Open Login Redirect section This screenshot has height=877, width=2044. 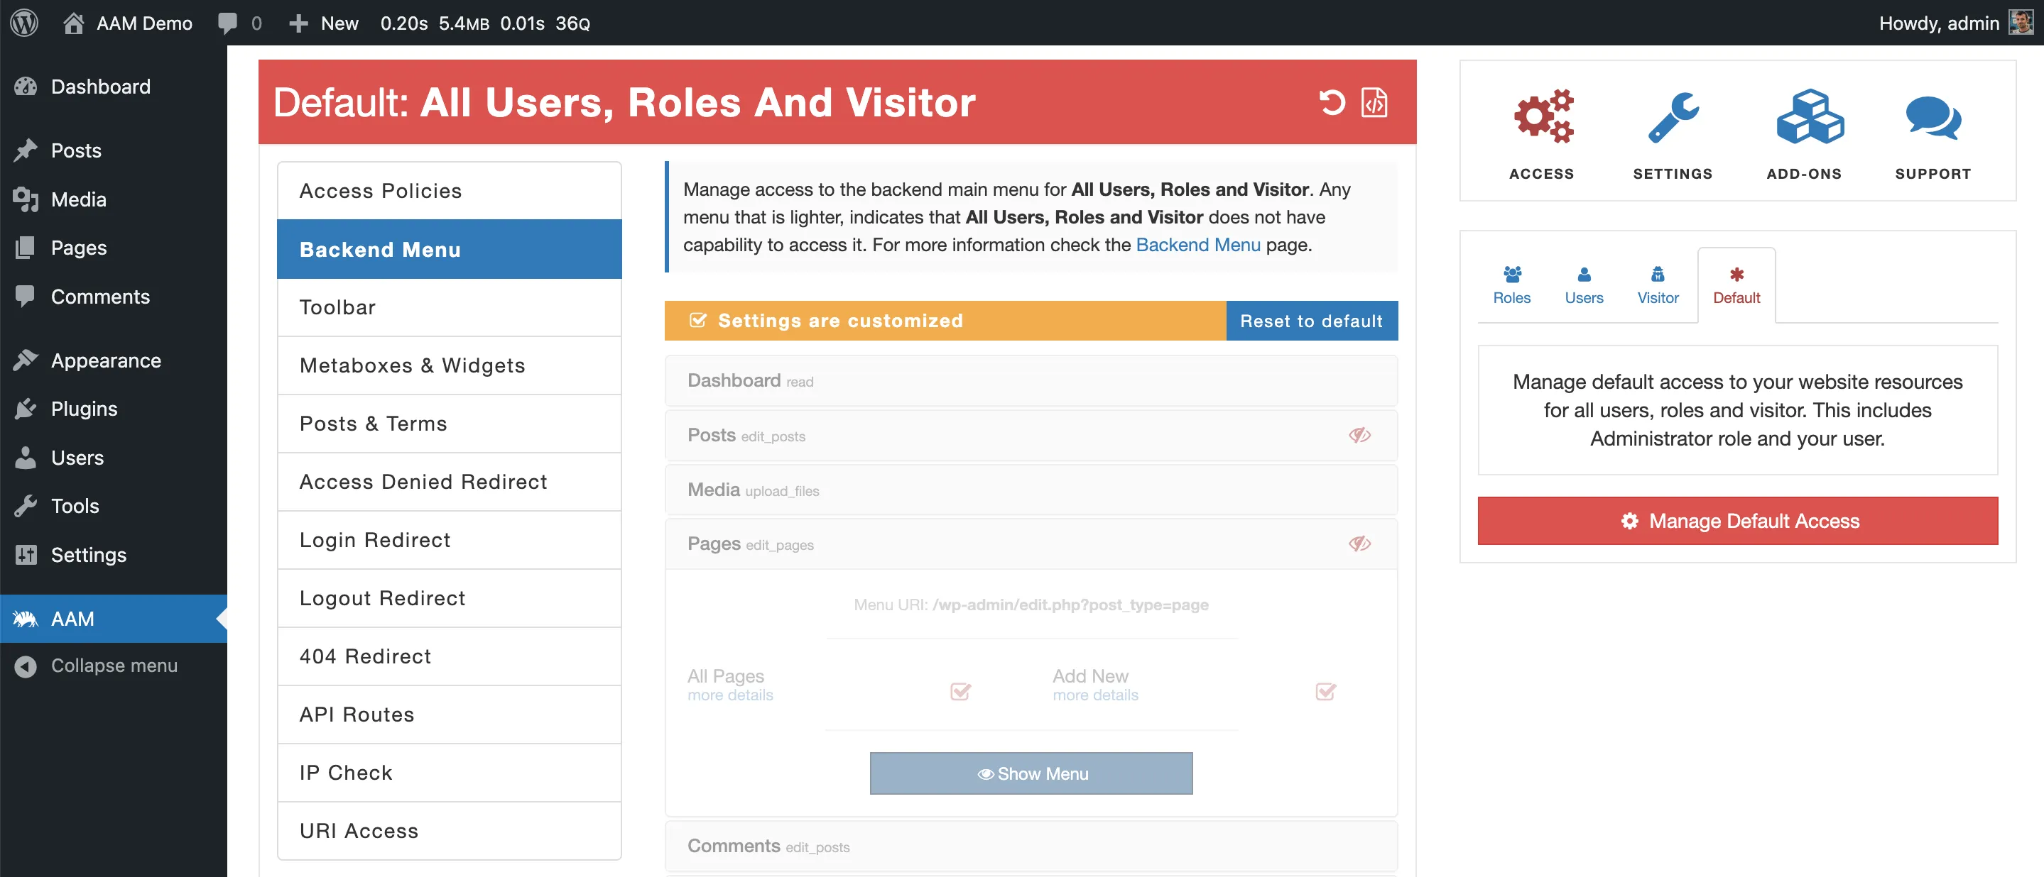[x=449, y=540]
